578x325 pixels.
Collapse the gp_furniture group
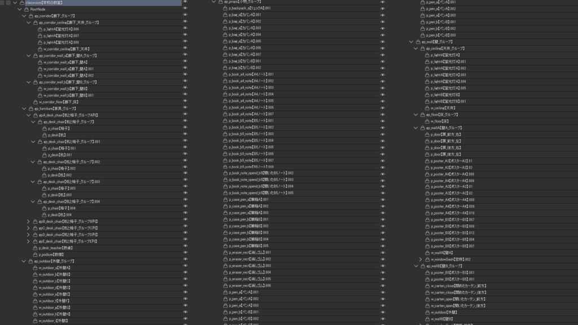[x=24, y=109]
